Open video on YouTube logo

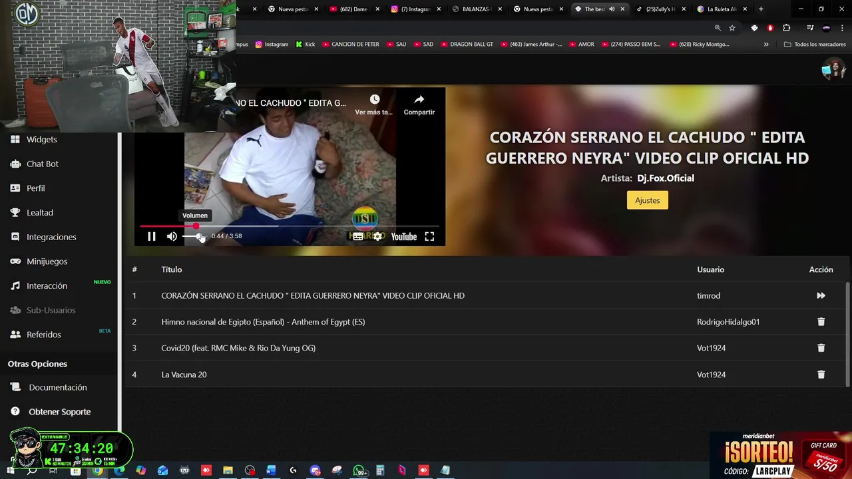pos(403,236)
